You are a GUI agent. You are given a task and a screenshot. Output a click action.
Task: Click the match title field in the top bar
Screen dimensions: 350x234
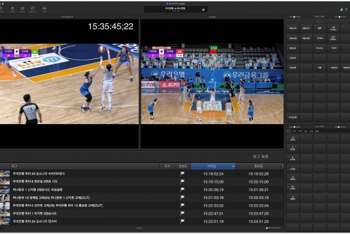tap(175, 9)
